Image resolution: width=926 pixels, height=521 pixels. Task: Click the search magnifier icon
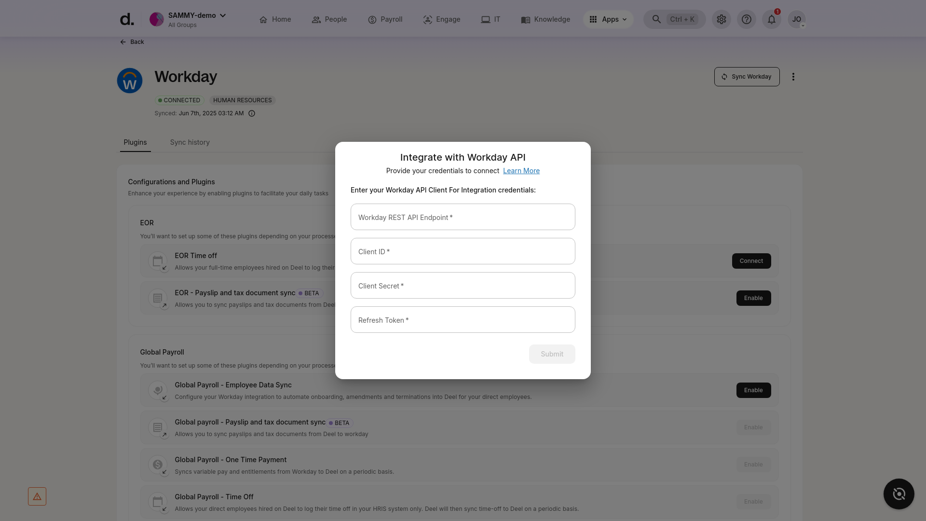[656, 19]
